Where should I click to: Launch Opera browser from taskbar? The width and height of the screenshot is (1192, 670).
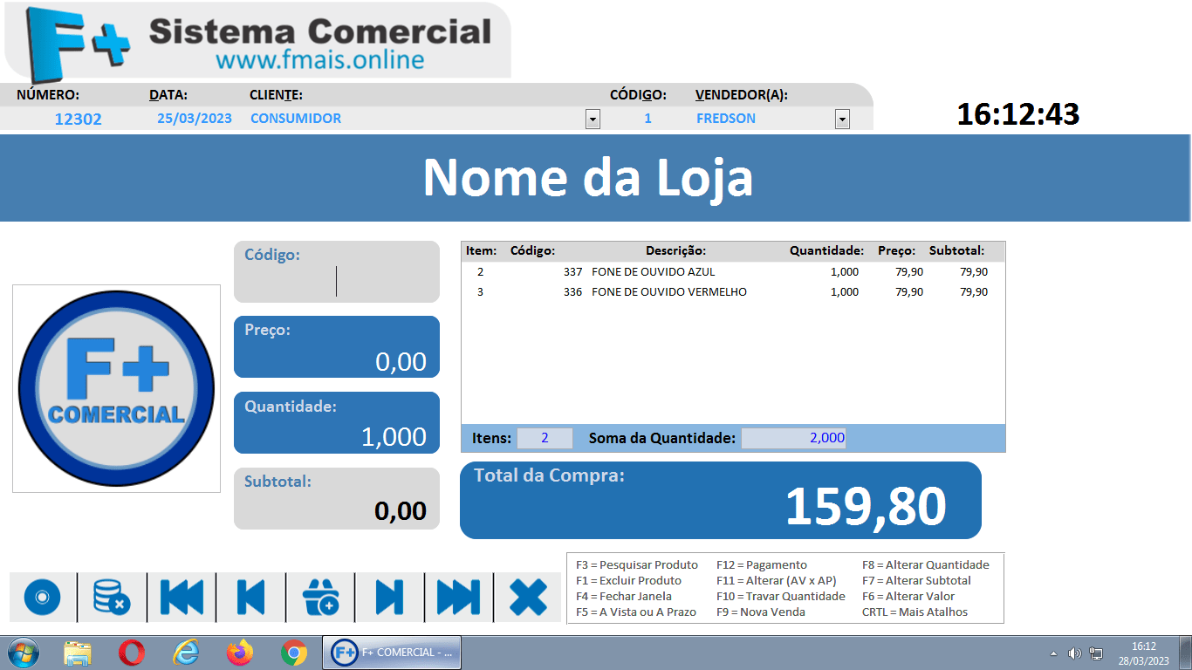(x=132, y=653)
